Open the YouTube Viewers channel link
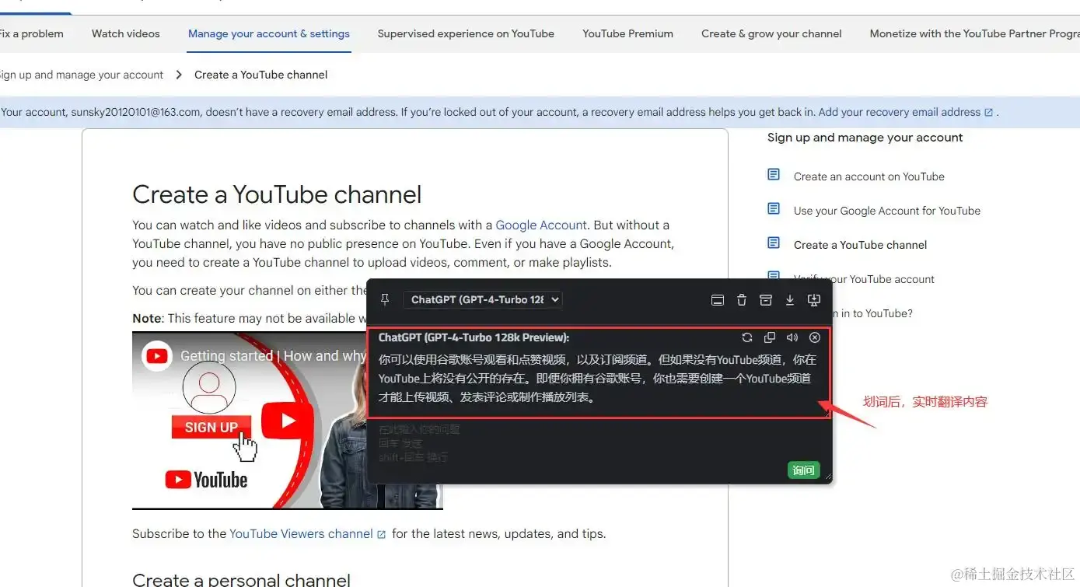The width and height of the screenshot is (1080, 587). click(x=301, y=533)
